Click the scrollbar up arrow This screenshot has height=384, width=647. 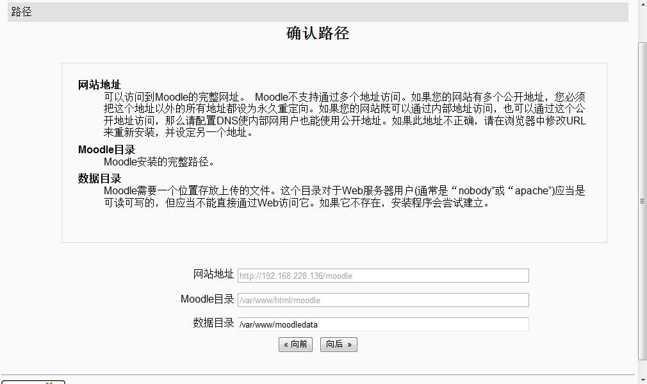point(643,6)
